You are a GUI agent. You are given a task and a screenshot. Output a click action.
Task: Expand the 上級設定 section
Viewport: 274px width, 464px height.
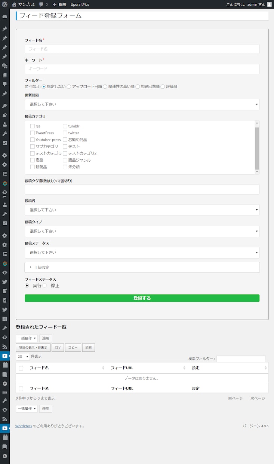coord(142,267)
